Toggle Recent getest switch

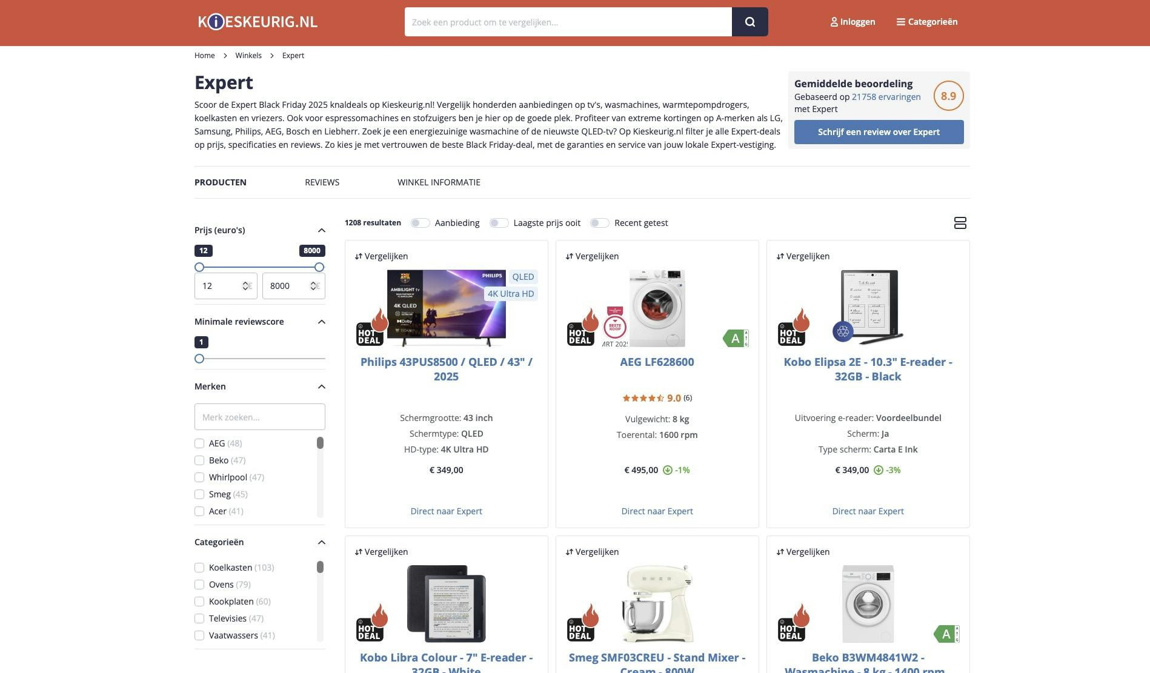[600, 223]
